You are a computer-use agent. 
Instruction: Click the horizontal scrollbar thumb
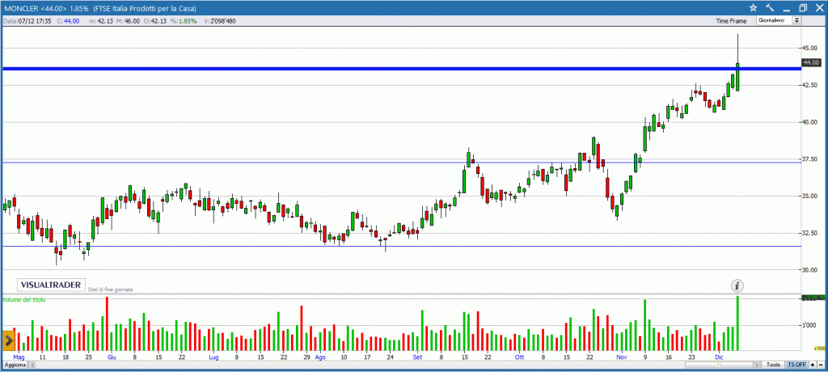click(719, 365)
